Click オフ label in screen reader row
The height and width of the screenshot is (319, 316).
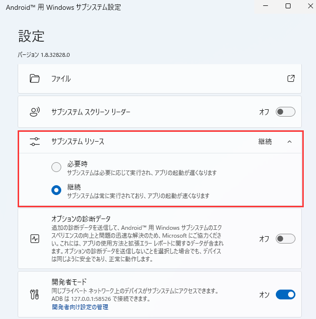pos(264,112)
